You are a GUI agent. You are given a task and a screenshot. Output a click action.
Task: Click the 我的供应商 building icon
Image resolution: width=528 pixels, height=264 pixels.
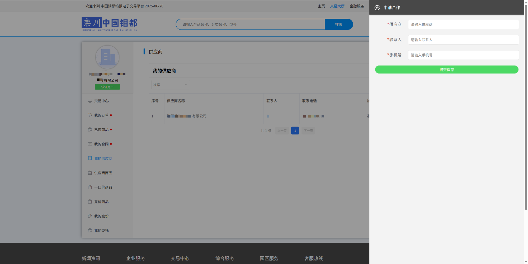(x=90, y=158)
